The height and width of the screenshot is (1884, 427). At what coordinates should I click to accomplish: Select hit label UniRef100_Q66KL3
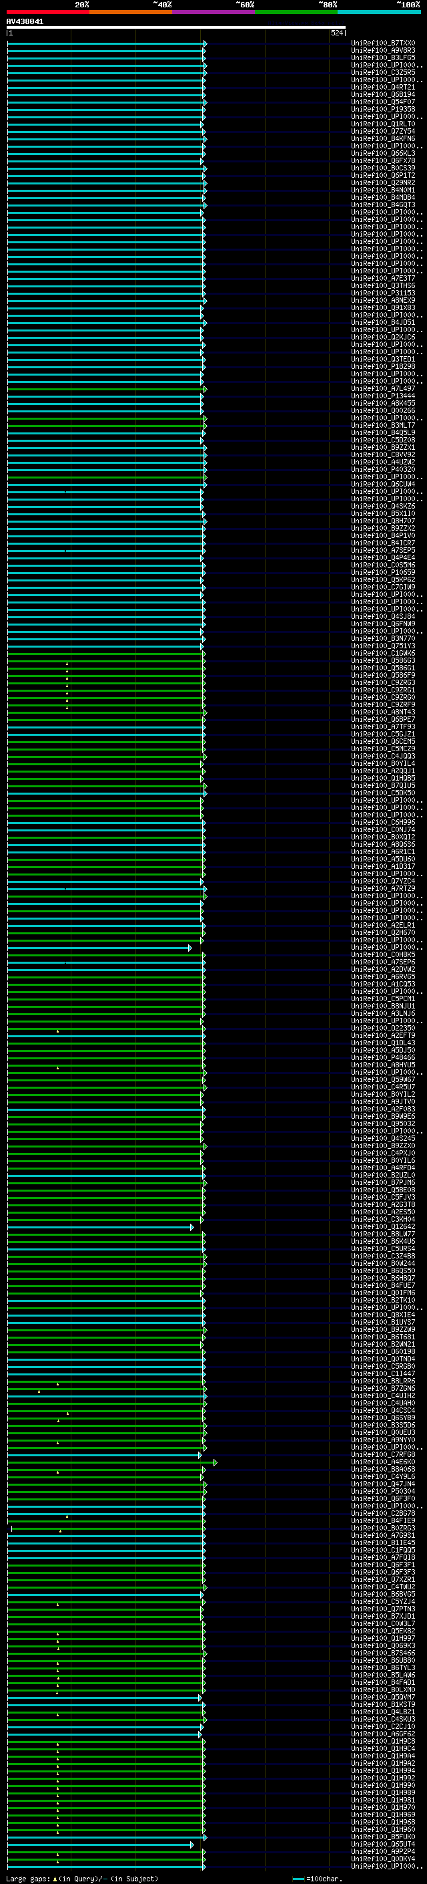point(383,154)
